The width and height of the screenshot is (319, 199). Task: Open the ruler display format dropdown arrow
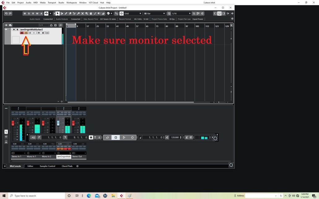click(x=231, y=25)
